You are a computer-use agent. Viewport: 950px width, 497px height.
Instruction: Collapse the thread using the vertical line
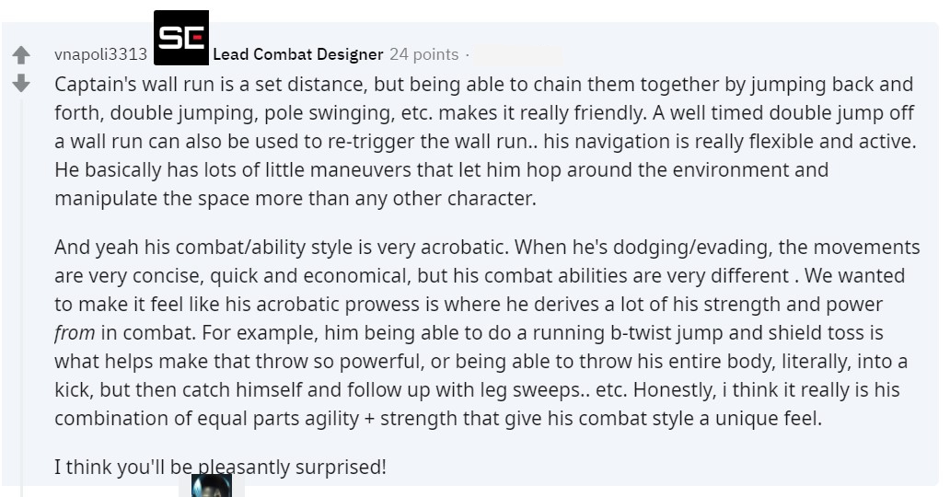click(x=22, y=297)
